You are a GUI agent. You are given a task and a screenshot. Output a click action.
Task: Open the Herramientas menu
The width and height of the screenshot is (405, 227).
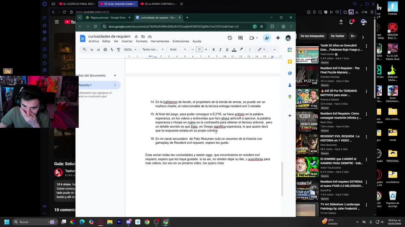point(160,41)
